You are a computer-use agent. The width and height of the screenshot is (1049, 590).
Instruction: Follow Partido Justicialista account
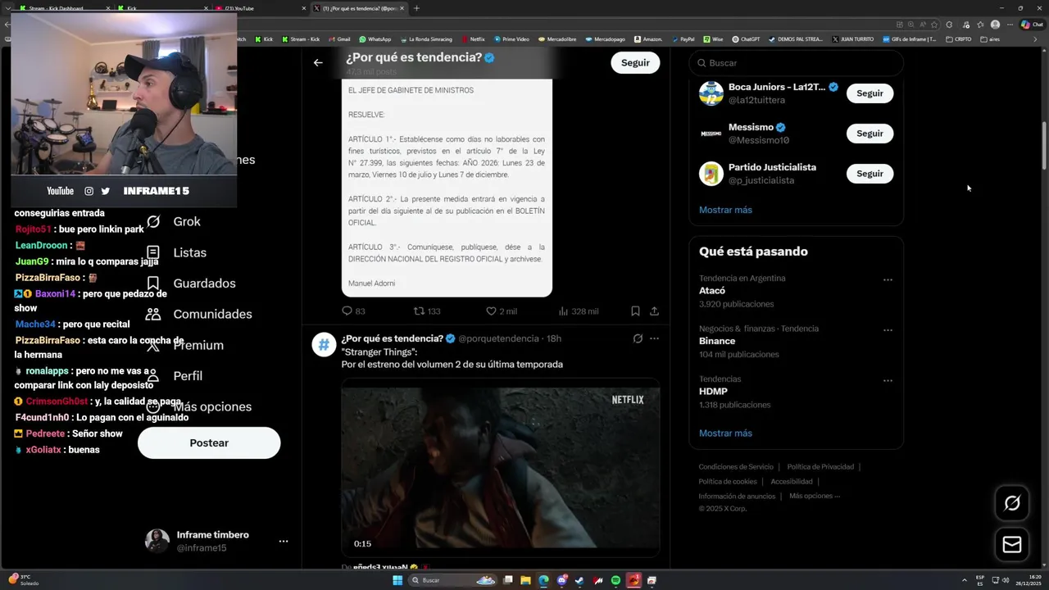pyautogui.click(x=870, y=174)
